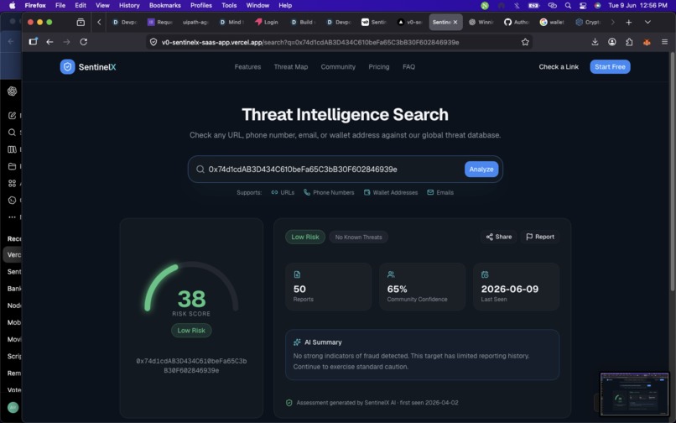Open the Firefox account profile icon
Viewport: 676px width, 423px height.
click(x=612, y=42)
